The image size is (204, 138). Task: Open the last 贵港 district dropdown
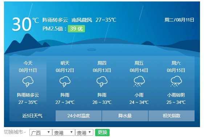84,133
